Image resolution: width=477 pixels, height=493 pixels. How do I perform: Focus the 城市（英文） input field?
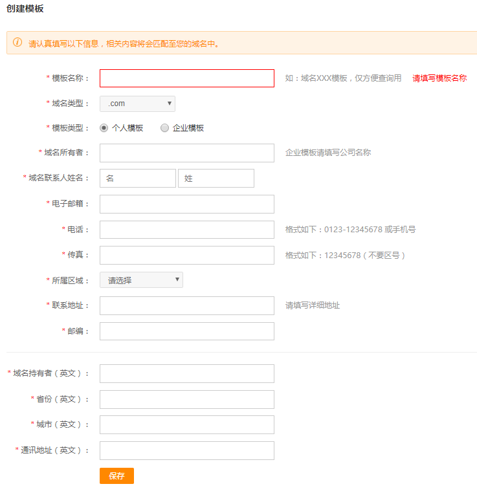186,424
